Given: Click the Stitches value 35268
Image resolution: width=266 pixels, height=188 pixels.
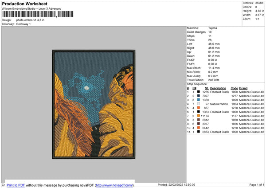Looking at the screenshot, I should click(259, 3).
